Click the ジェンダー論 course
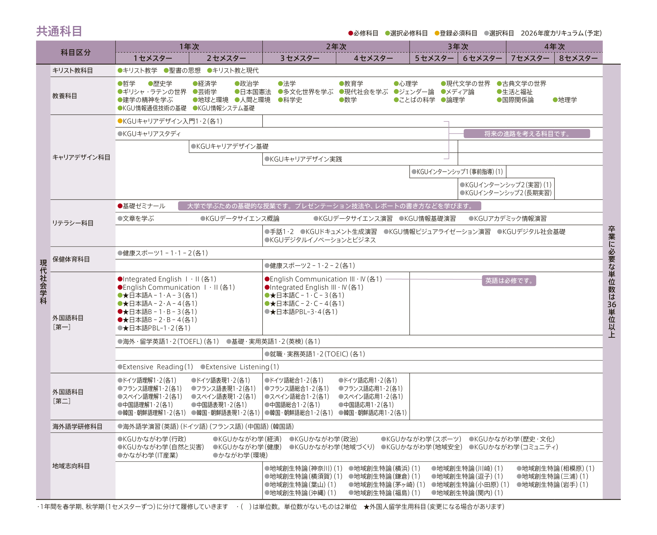Viewport: 657px width, 535px height. (x=414, y=92)
